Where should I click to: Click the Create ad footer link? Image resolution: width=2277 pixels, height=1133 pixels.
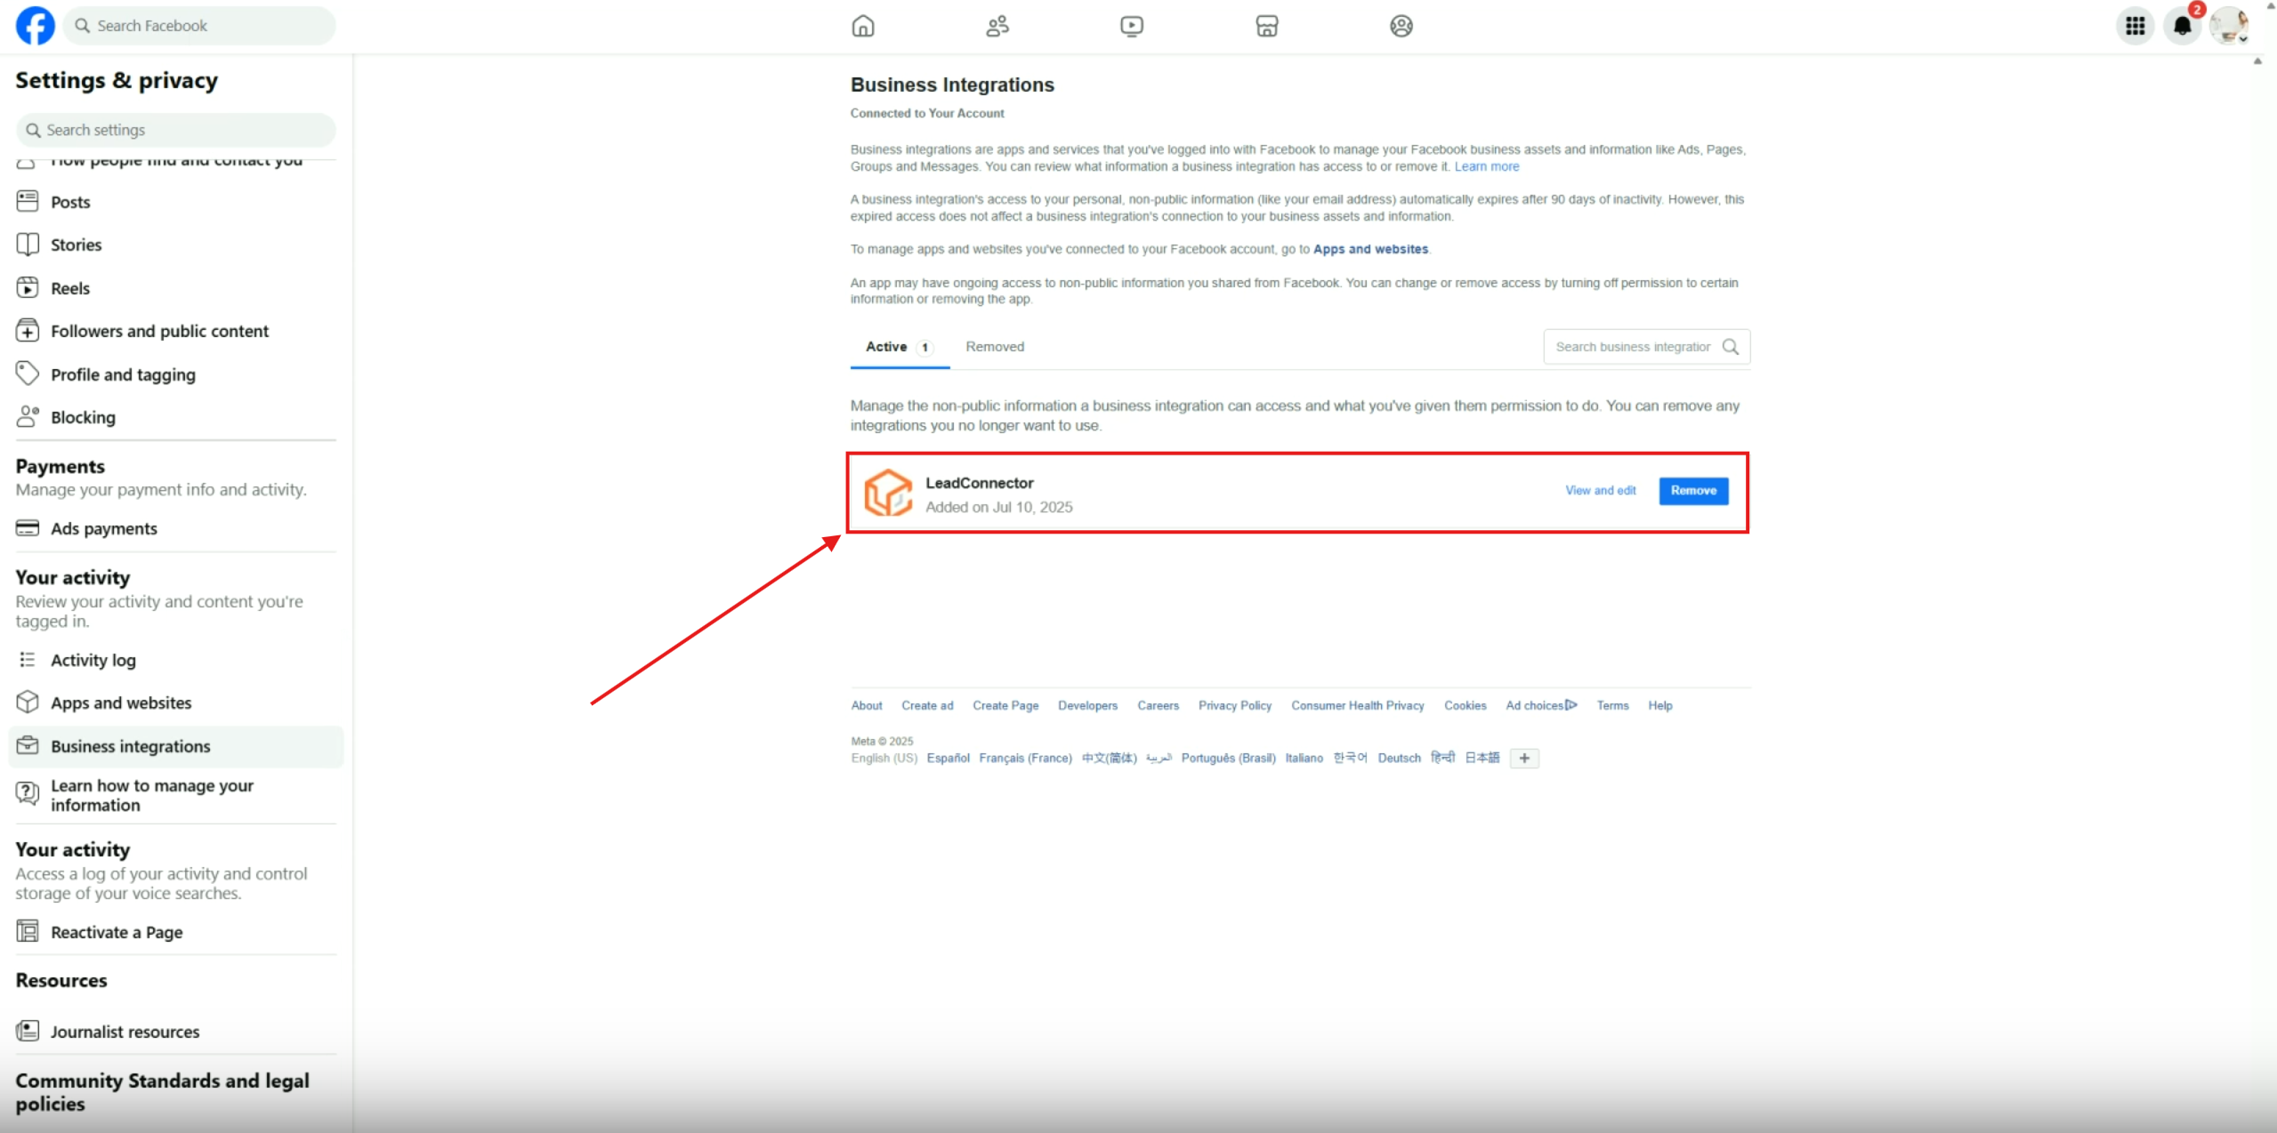(926, 705)
